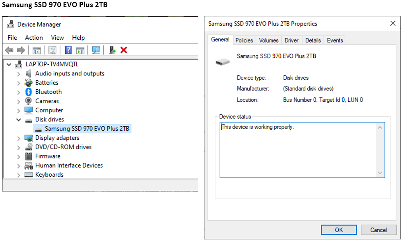The image size is (402, 241).
Task: Click the action pane toolbar icon
Action: (80, 50)
